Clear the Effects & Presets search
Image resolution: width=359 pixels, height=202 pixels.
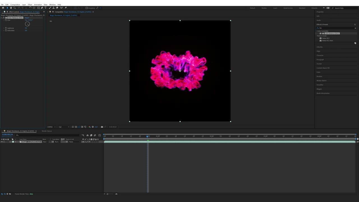point(355,28)
